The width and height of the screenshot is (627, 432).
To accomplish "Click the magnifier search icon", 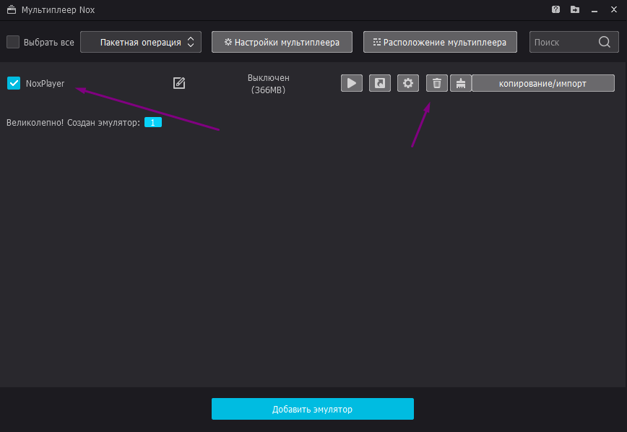I will click(604, 42).
